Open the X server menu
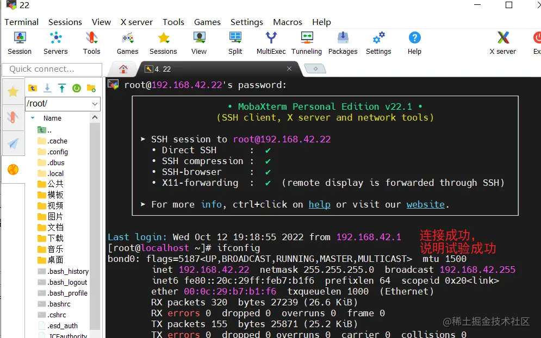This screenshot has width=541, height=338. tap(136, 22)
